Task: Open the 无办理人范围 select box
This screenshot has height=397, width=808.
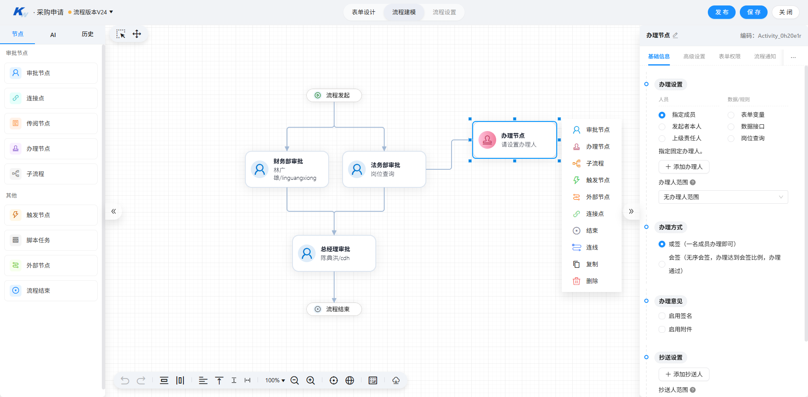Action: tap(723, 197)
